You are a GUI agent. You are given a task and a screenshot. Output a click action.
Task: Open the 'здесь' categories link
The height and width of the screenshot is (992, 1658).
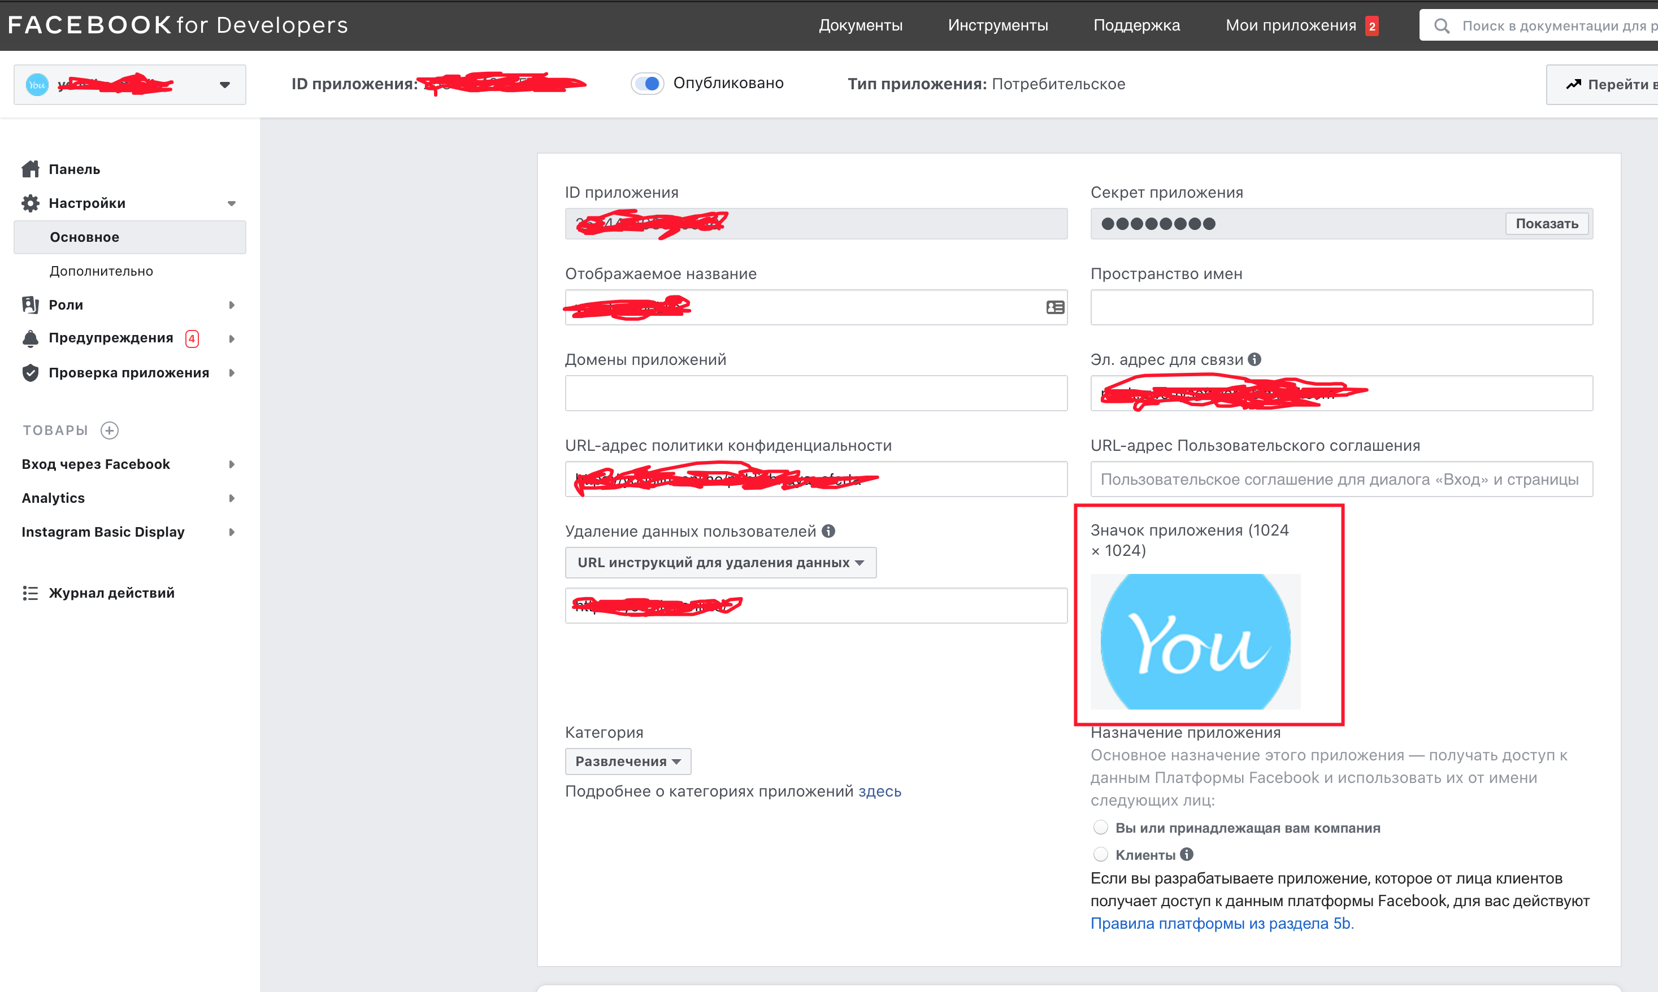click(x=879, y=791)
